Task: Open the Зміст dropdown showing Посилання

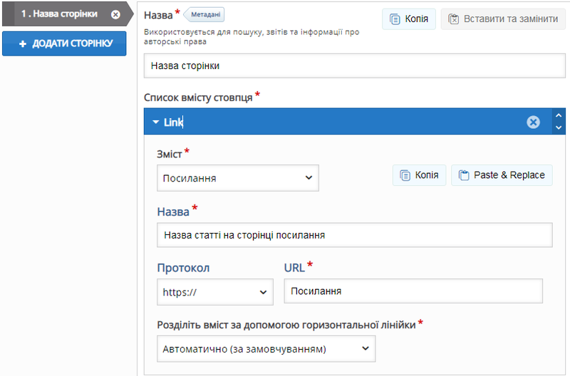Action: (237, 178)
